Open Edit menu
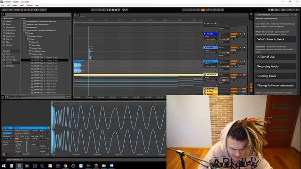 8,5
